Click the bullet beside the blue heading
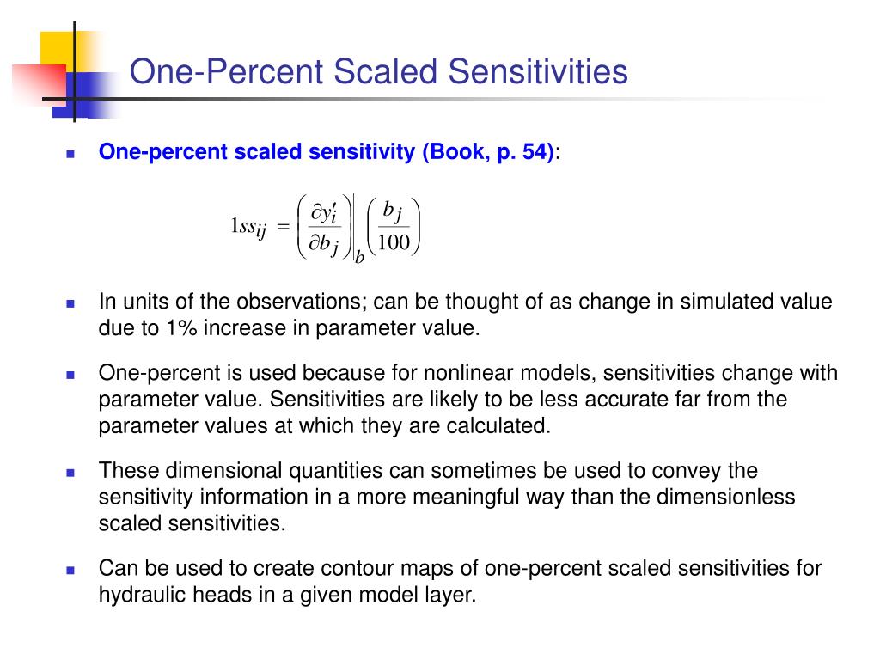Image resolution: width=880 pixels, height=660 pixels. click(x=70, y=154)
